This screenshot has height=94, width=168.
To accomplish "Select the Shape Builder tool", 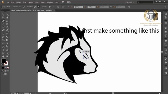I will coord(3,40).
